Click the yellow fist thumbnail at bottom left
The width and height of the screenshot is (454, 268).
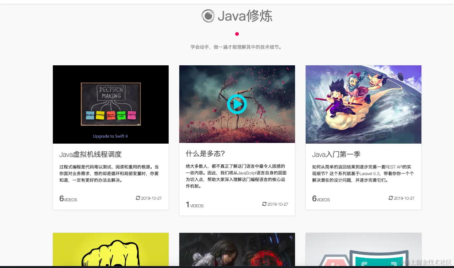point(110,250)
